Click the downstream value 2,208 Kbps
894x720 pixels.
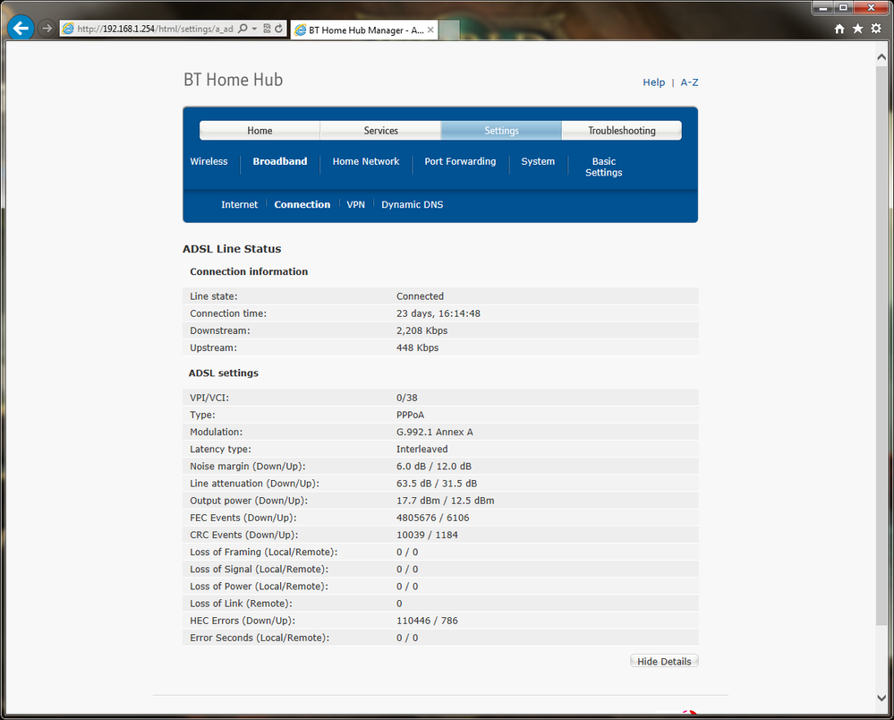[421, 330]
